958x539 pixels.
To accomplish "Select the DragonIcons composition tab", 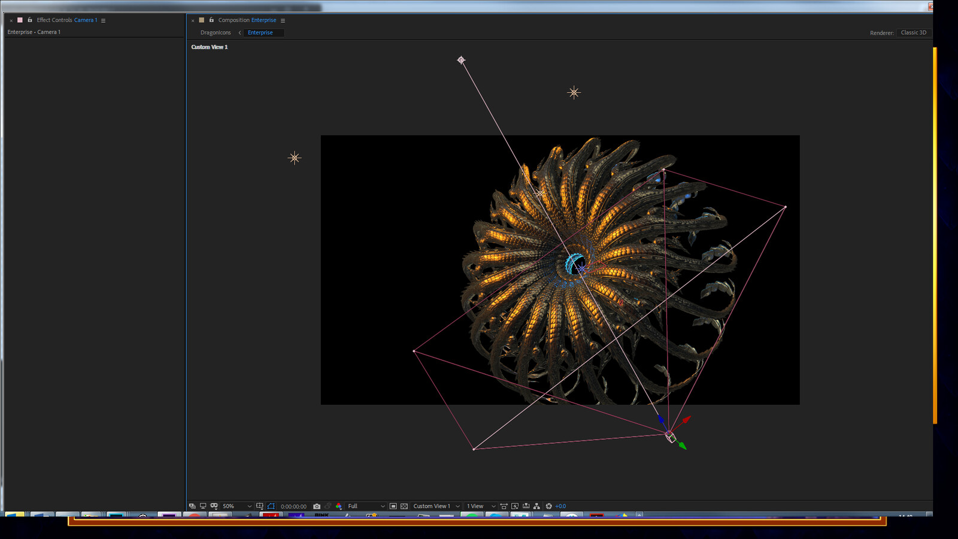I will (x=216, y=33).
